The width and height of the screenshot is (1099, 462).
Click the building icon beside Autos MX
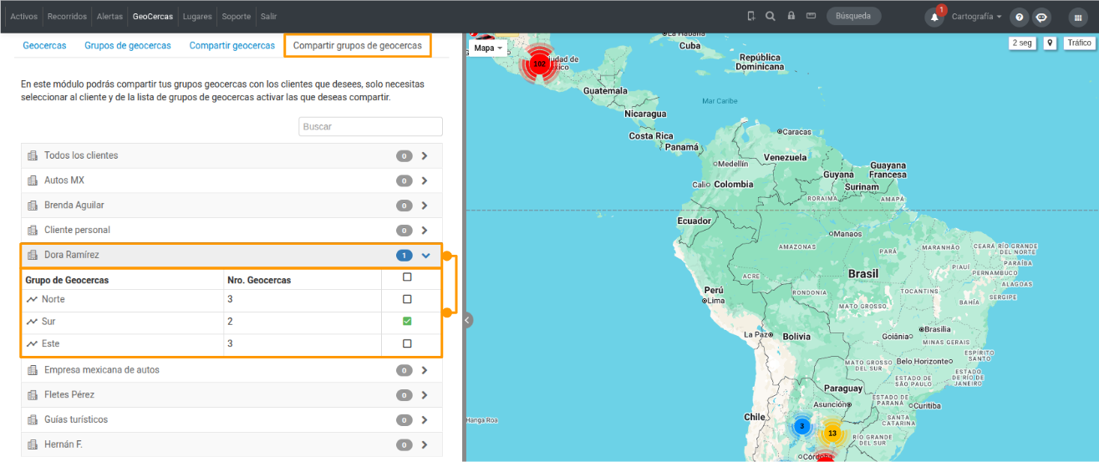click(x=33, y=180)
